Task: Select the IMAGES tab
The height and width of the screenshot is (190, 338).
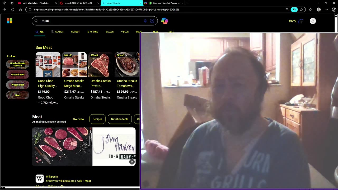Action: [x=110, y=32]
